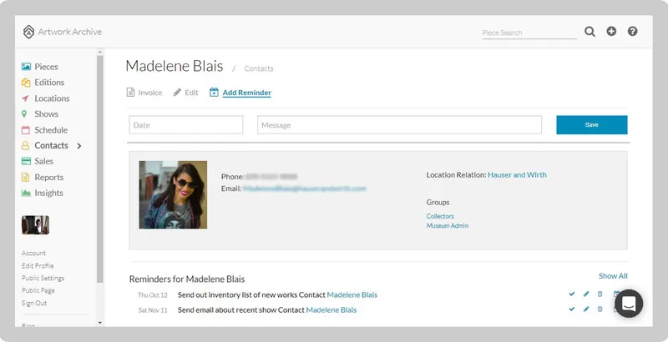Open the Schedule calendar icon
This screenshot has height=342, width=668.
tap(26, 130)
